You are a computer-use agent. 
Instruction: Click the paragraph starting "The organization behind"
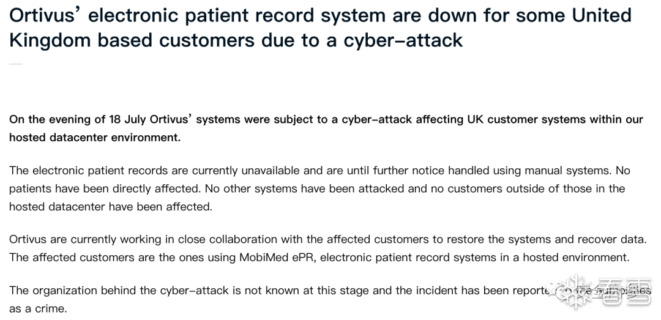point(275,291)
